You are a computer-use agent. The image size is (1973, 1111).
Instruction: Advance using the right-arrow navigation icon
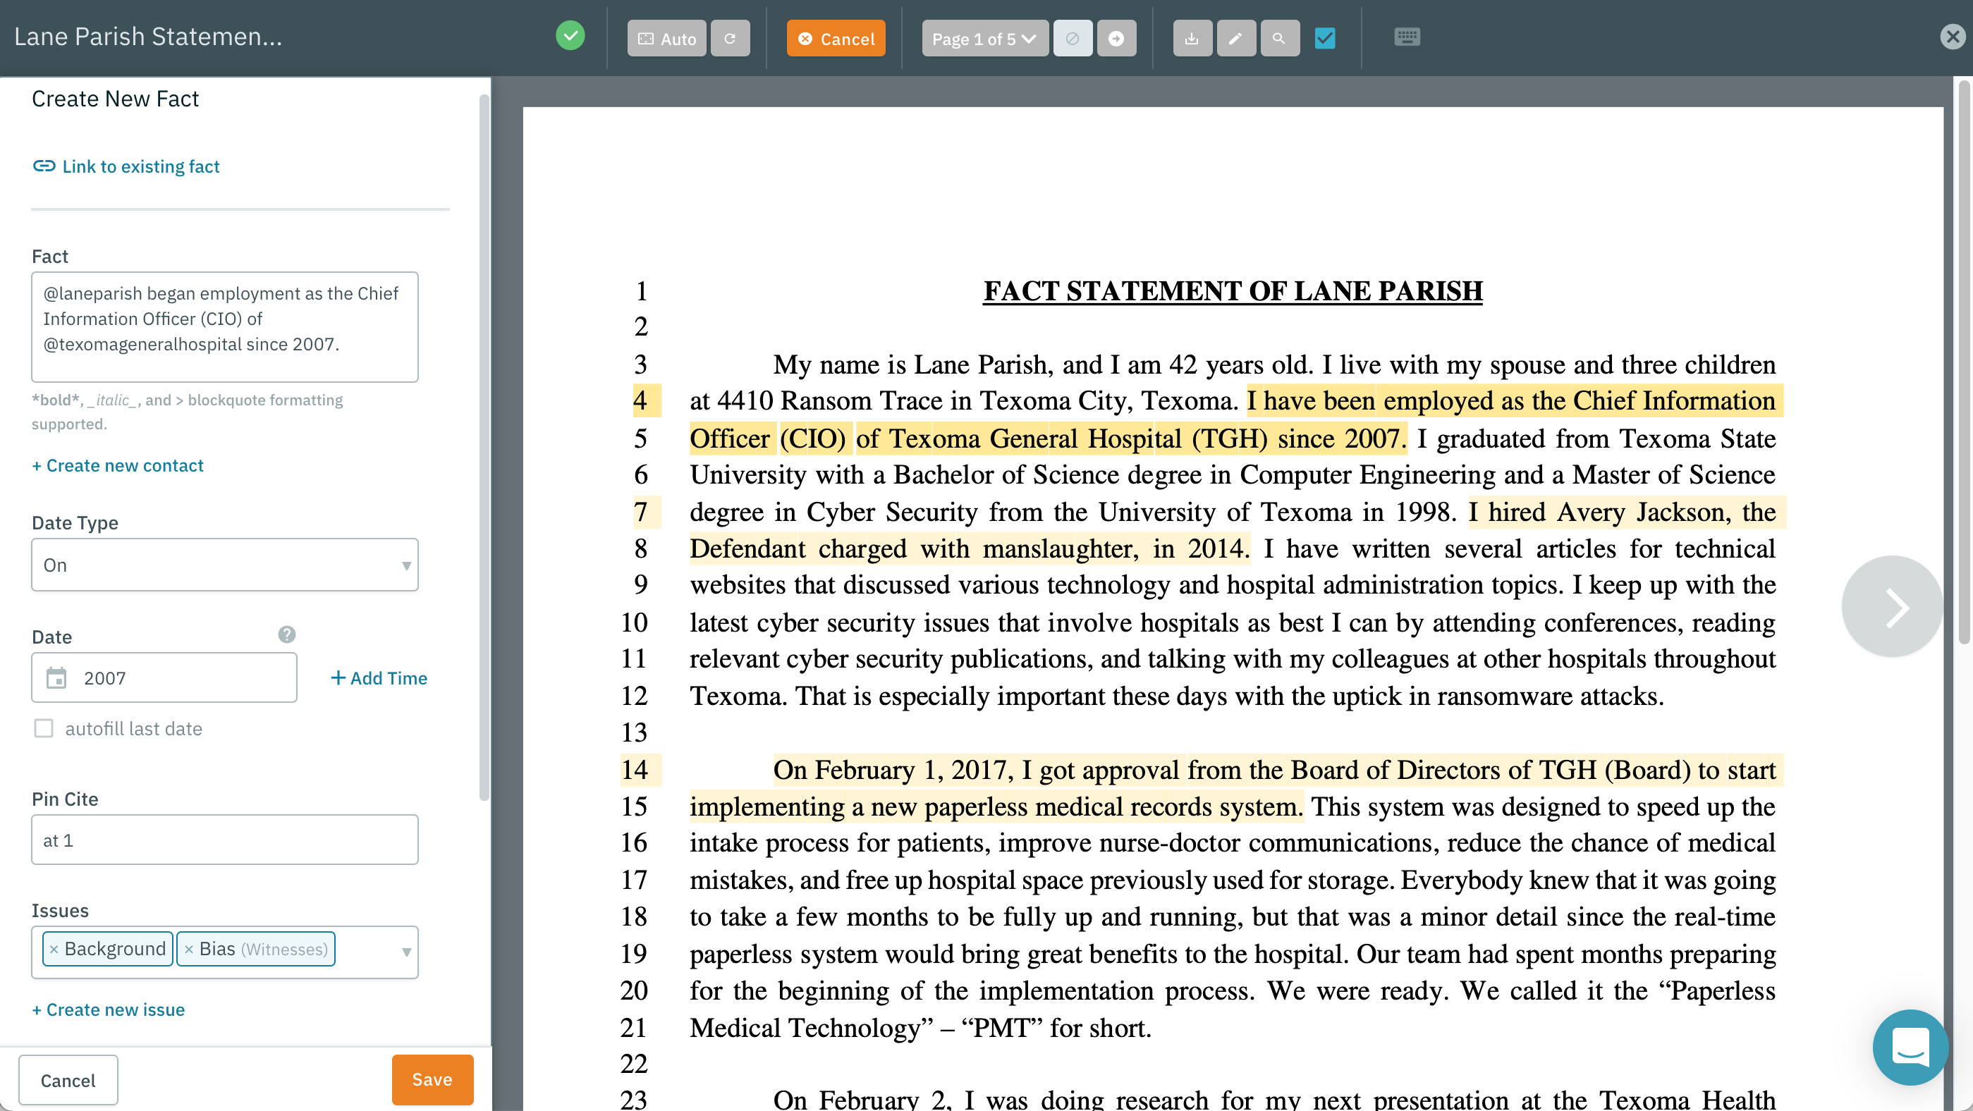tap(1117, 37)
